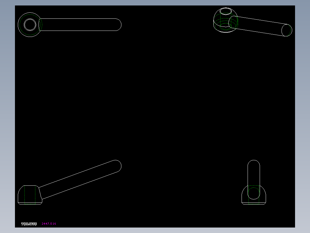Select the top view handle drawing

[70, 25]
